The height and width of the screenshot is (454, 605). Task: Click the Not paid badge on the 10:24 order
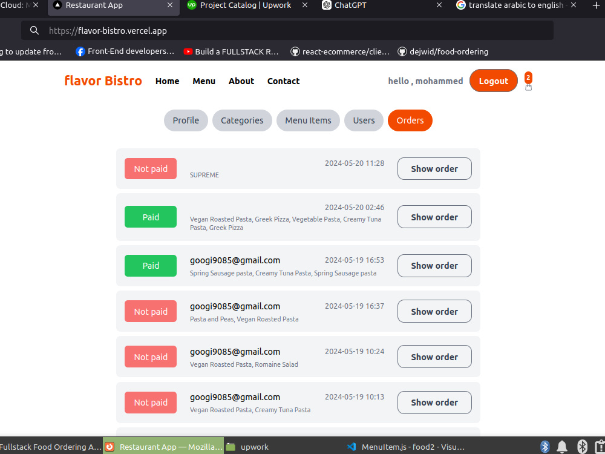point(151,357)
